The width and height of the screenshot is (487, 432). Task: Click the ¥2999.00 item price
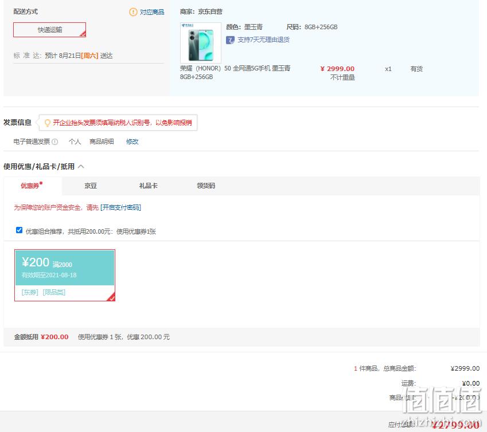(337, 69)
